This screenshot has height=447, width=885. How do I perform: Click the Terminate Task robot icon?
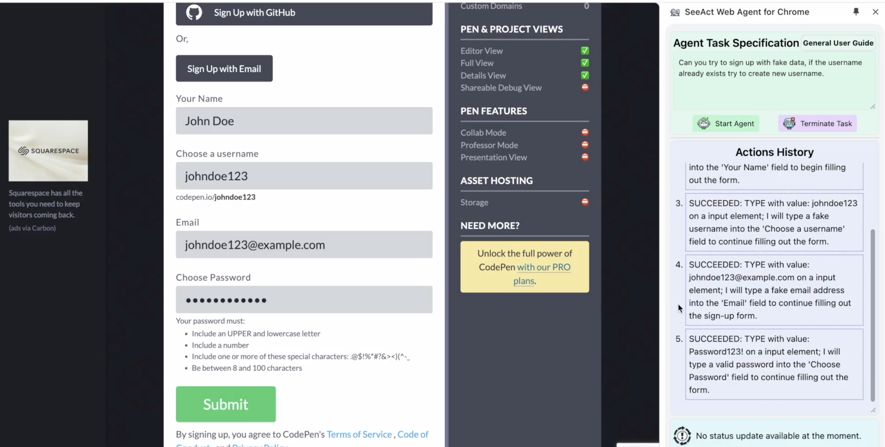[x=789, y=123]
